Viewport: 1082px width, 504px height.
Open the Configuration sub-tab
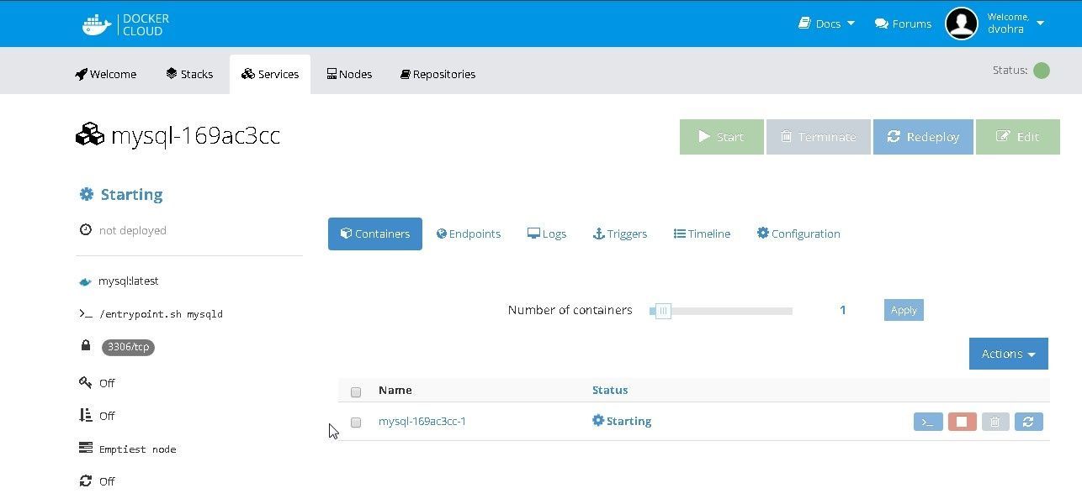tap(798, 234)
